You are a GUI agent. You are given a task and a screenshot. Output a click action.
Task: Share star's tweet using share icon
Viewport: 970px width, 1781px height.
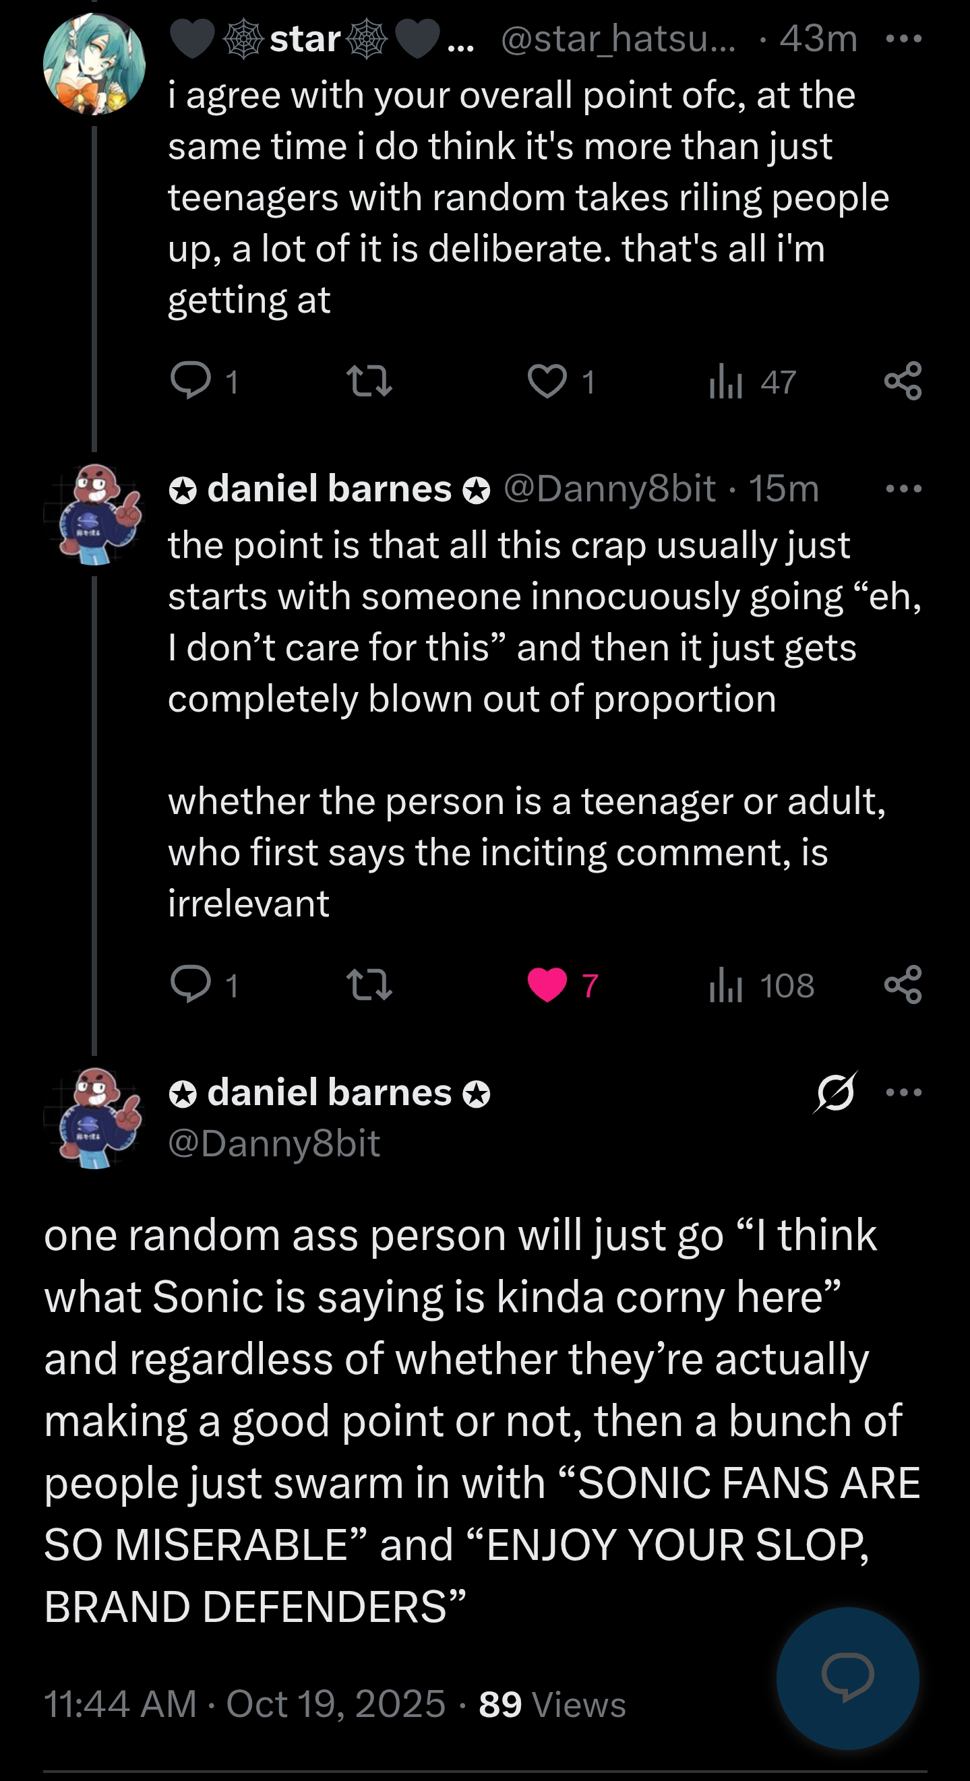point(903,381)
